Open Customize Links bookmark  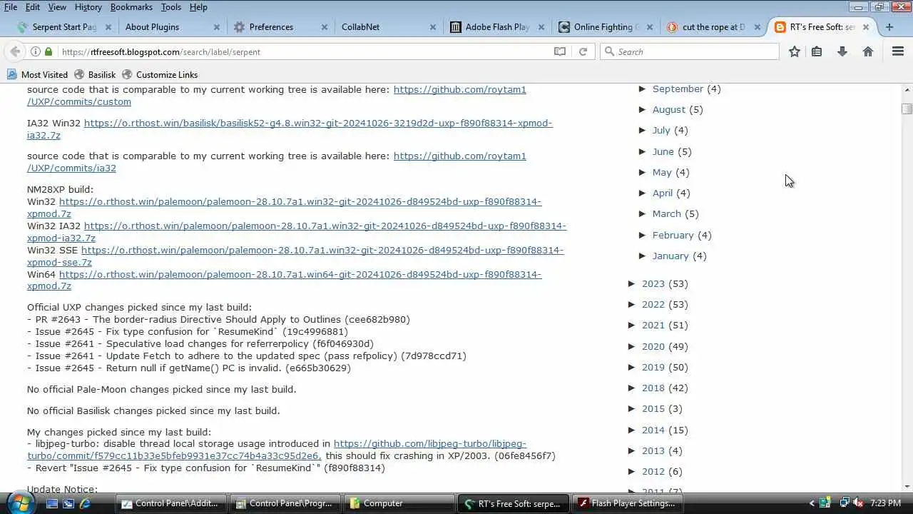[160, 74]
